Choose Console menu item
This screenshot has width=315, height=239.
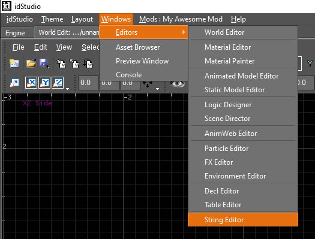143,75
